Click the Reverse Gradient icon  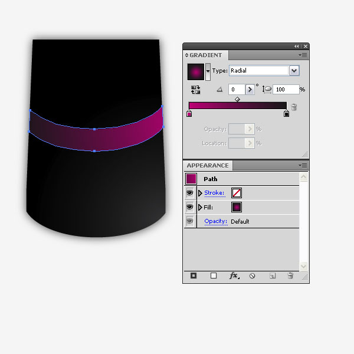(195, 90)
